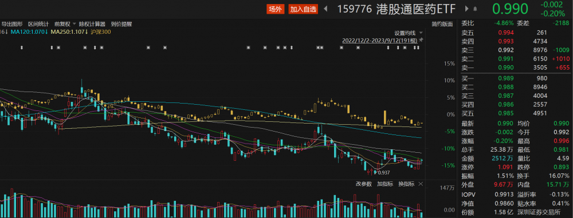Open the 前复权 adjustment dropdown
Viewport: 573px width, 218px height.
point(65,24)
